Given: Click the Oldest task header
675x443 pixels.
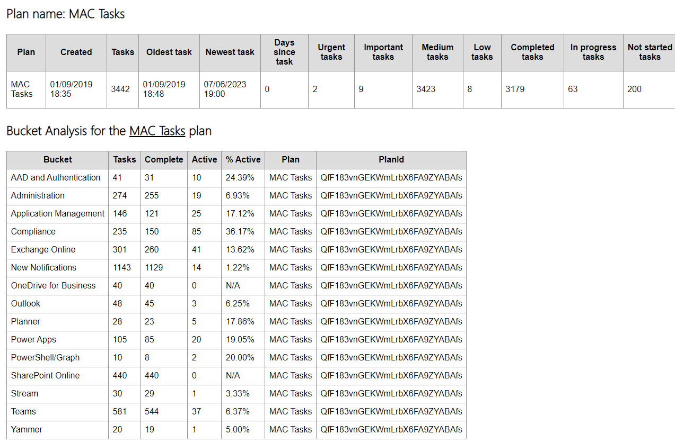Looking at the screenshot, I should tap(169, 52).
